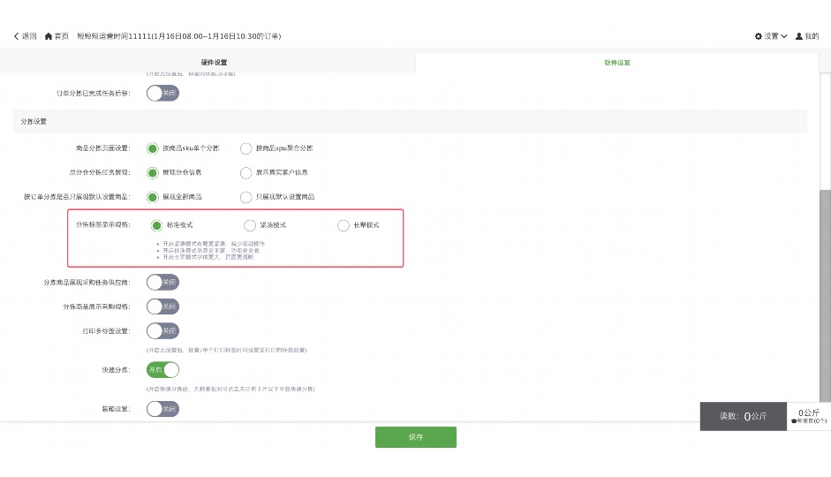Open the 软件设置 tab
Viewport: 831px width, 477px height.
616,63
